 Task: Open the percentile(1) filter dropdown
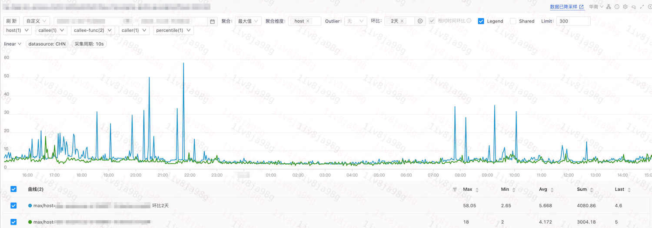tap(173, 30)
